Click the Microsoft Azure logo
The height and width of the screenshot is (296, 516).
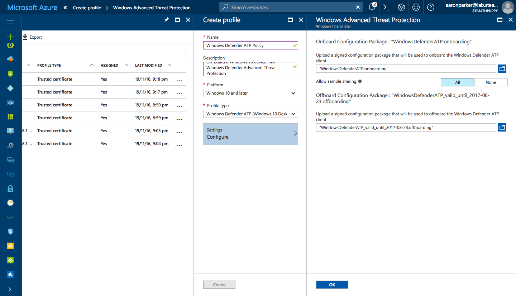tap(32, 7)
